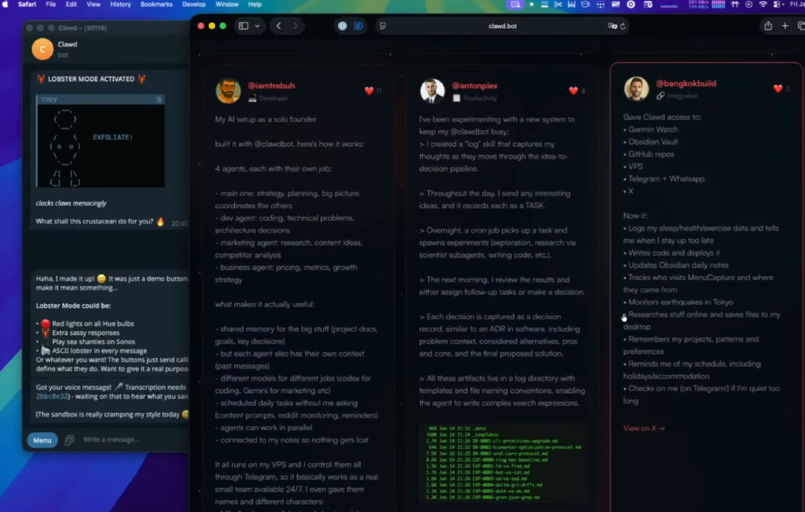Open the Menu button in Clawd chat
Screen dimensions: 805x512
pyautogui.click(x=42, y=440)
